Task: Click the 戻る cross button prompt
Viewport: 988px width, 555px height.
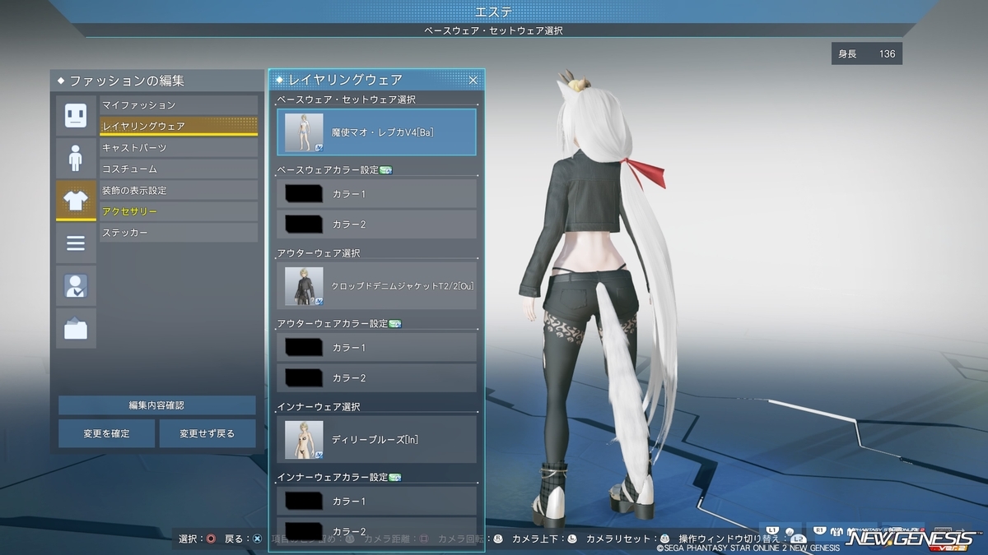Action: pos(257,539)
